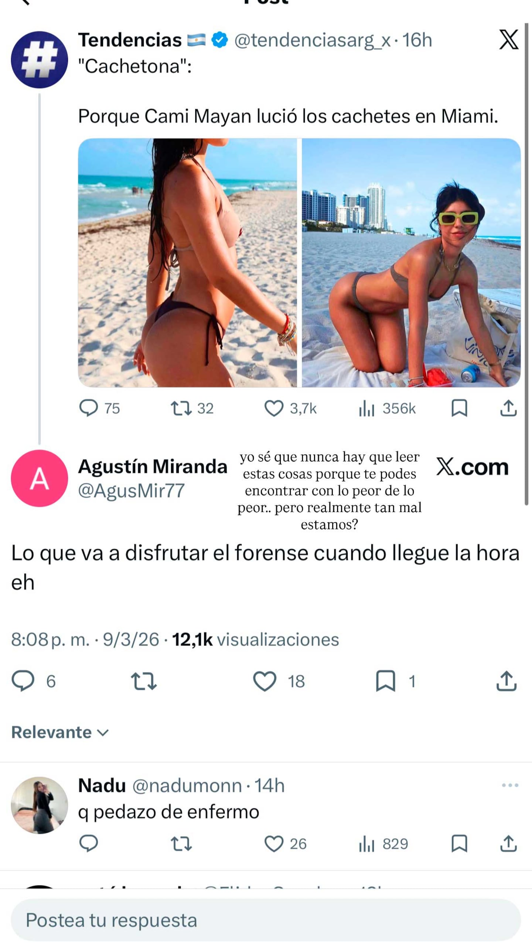Toggle bookmark on Agustín Miranda's post
532x946 pixels.
[x=386, y=681]
